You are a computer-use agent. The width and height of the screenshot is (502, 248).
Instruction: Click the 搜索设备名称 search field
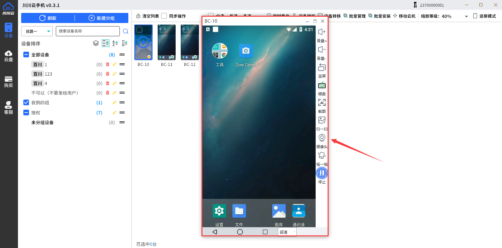pyautogui.click(x=88, y=31)
